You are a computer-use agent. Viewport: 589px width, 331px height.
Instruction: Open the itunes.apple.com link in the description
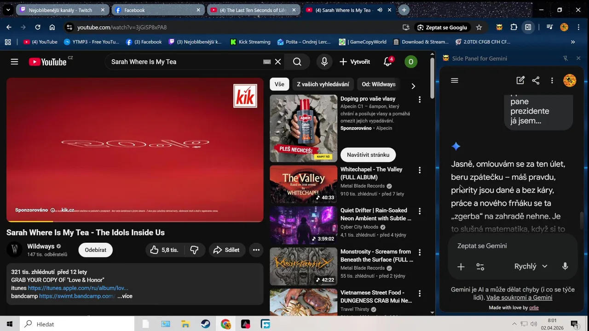click(x=78, y=288)
